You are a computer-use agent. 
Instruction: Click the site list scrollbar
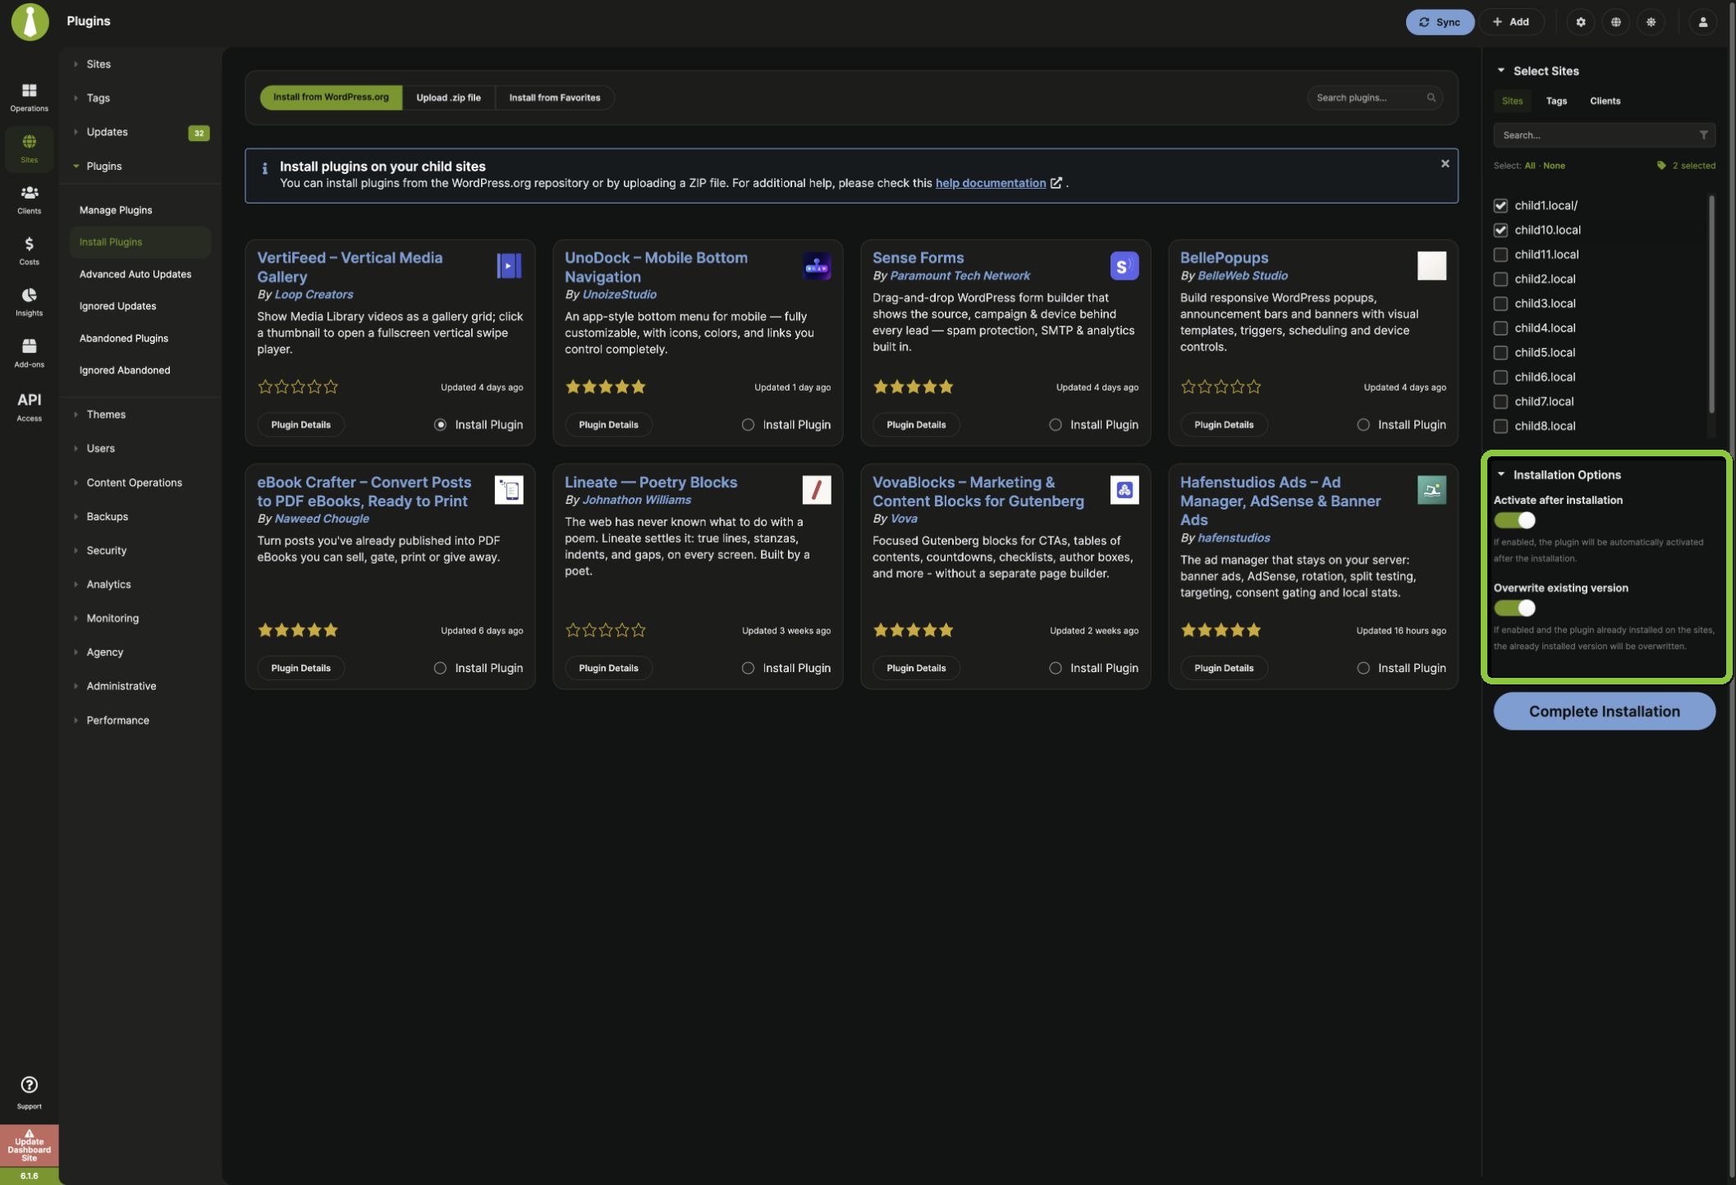(1711, 304)
